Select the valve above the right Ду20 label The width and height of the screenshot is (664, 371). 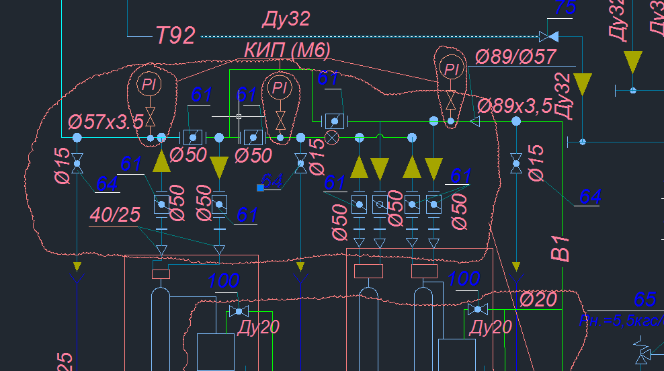pyautogui.click(x=478, y=309)
